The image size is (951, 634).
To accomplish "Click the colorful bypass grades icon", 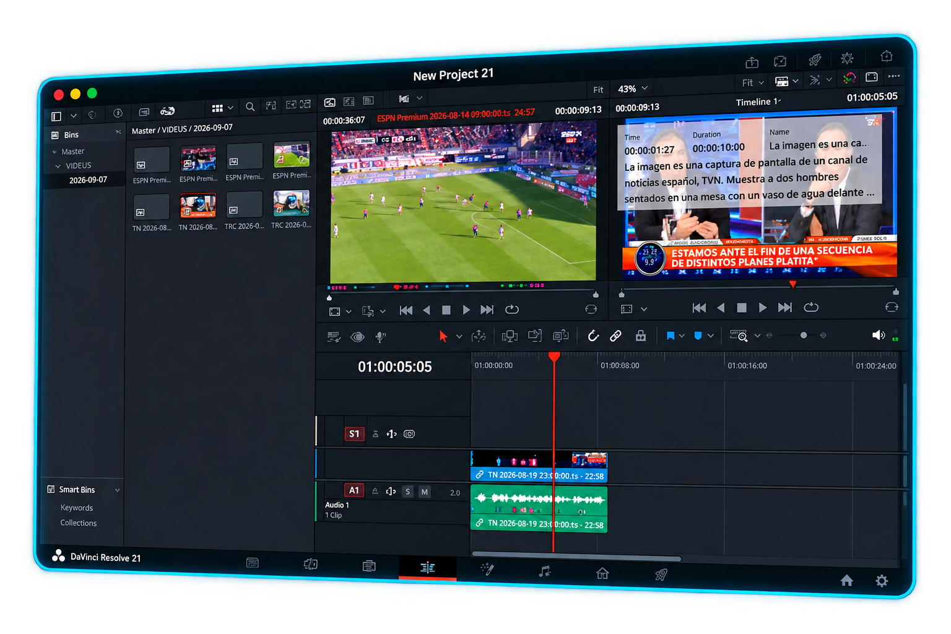I will point(849,78).
